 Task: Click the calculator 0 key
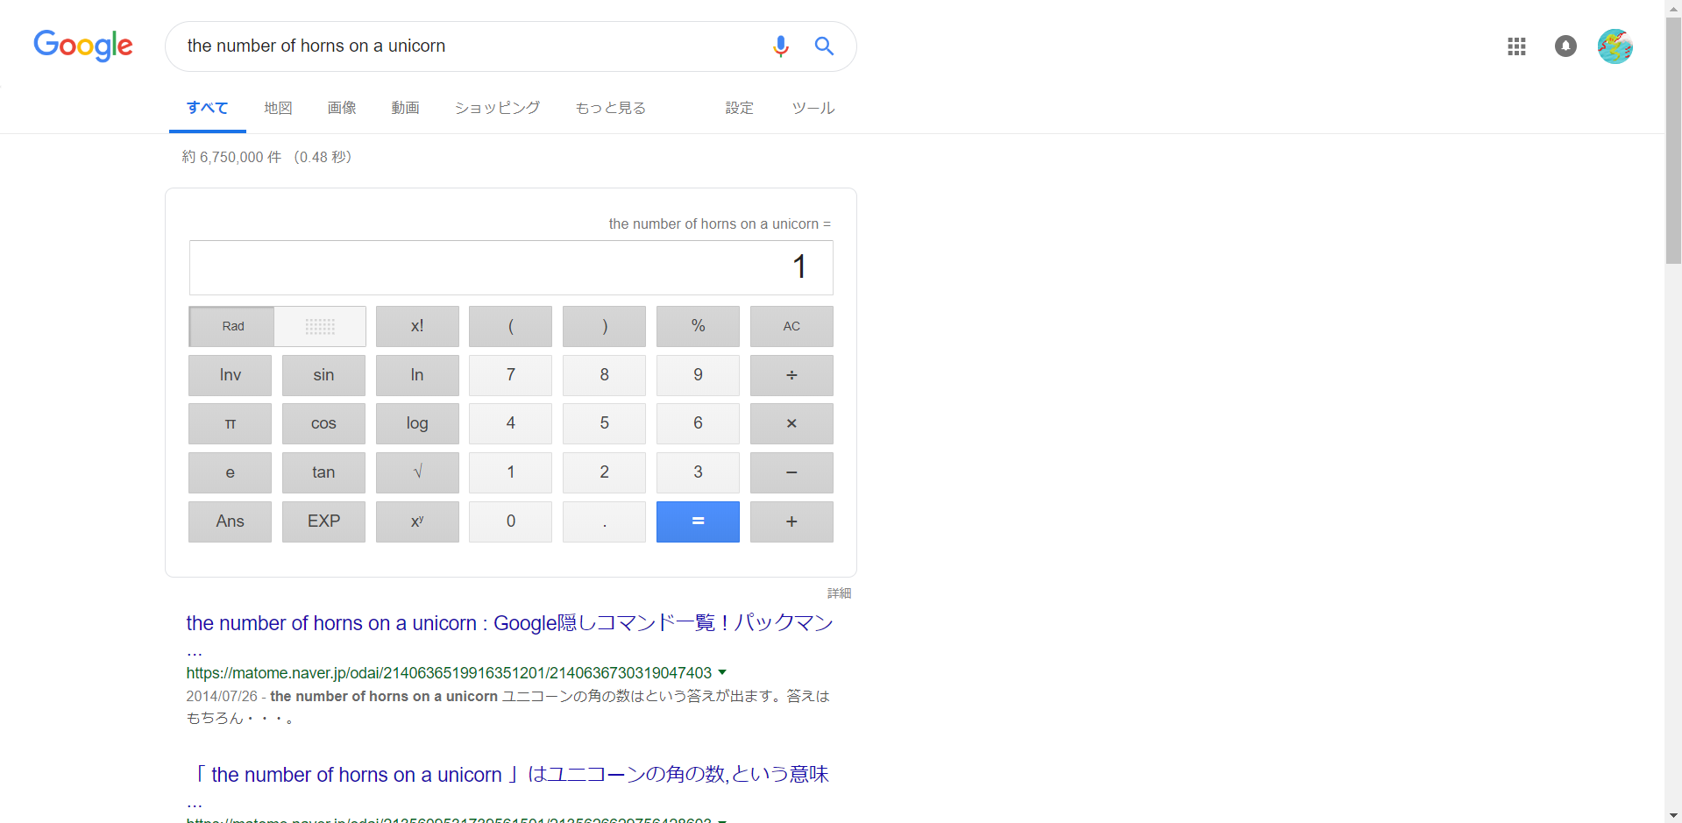click(x=510, y=521)
